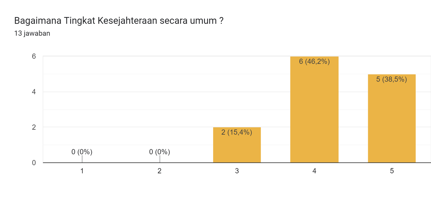This screenshot has height=207, width=431.
Task: Click y-axis value "4"
Action: [34, 92]
